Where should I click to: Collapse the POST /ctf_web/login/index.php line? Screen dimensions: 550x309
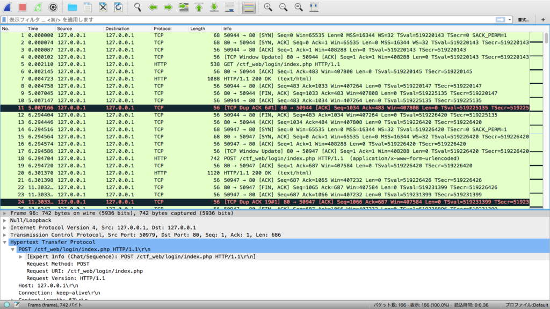13,249
